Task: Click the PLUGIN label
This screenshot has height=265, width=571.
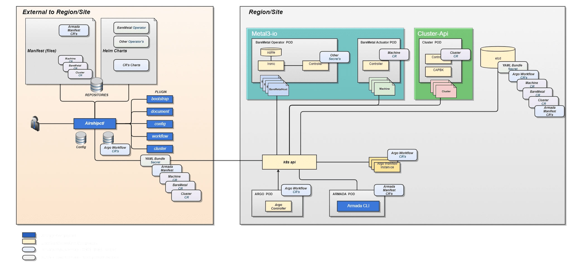Action: 161,92
